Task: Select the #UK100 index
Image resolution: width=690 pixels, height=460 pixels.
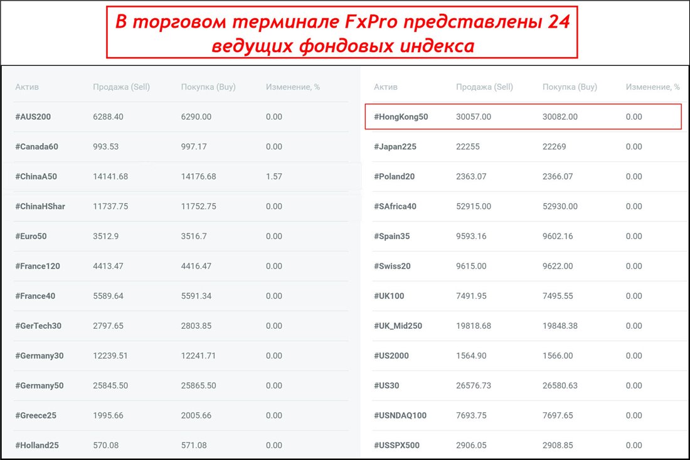Action: tap(389, 296)
